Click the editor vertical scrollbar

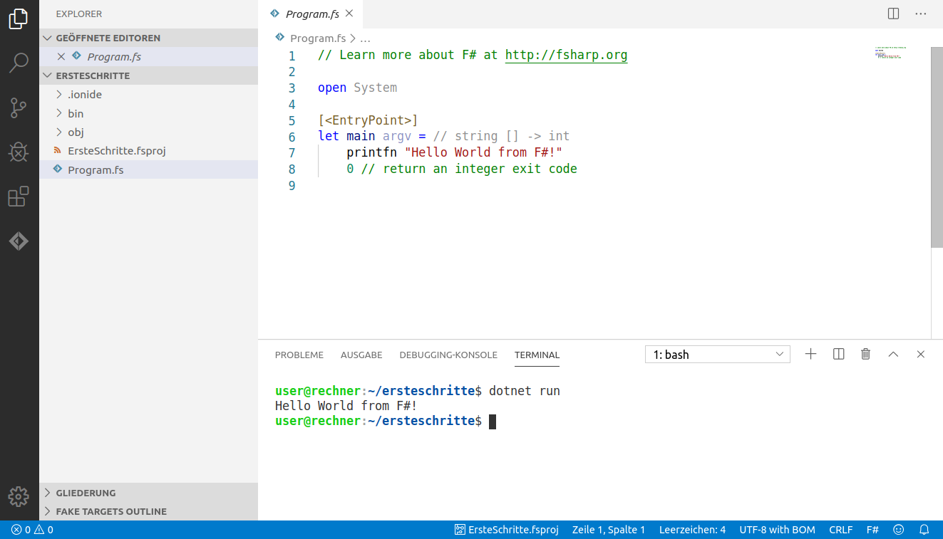click(937, 147)
